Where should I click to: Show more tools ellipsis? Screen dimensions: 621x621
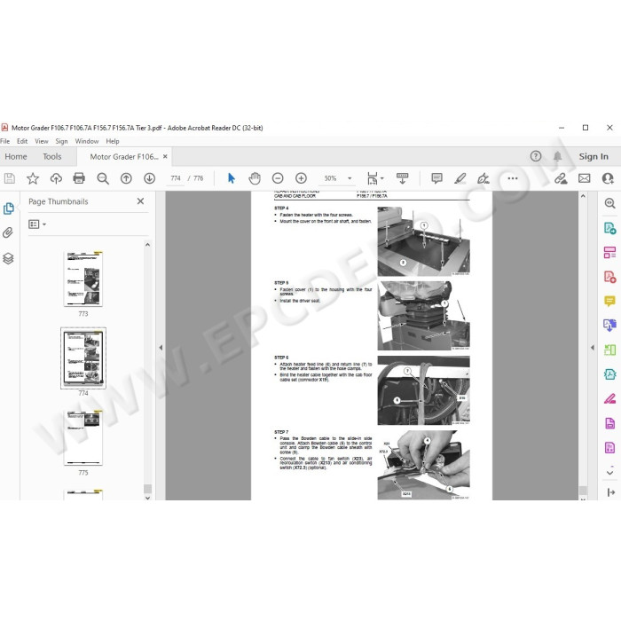pos(513,178)
